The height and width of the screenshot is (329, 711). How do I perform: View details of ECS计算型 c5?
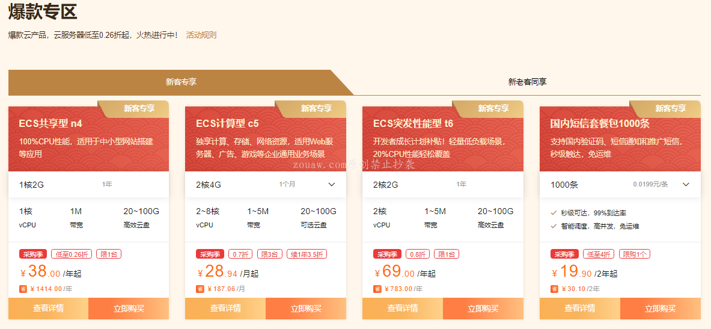coord(225,309)
